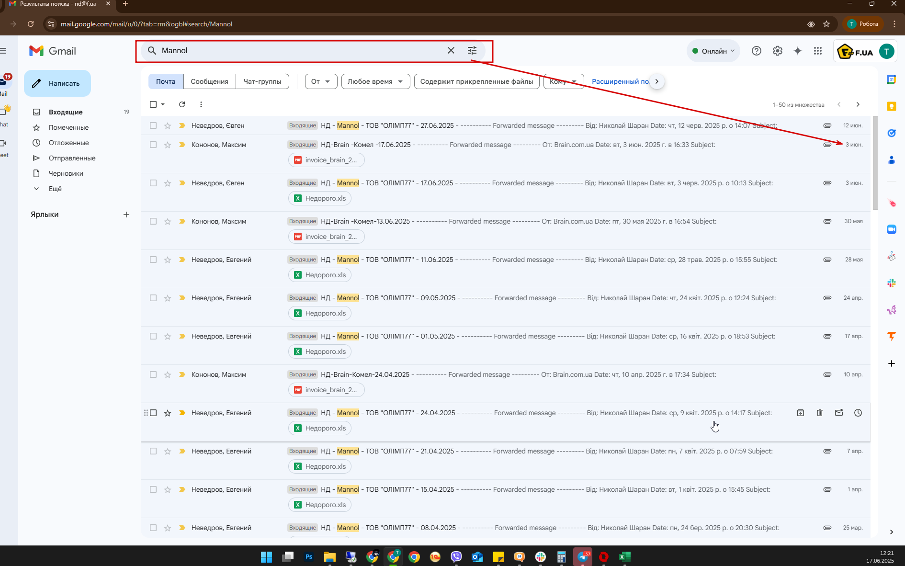Open more actions three-dot menu
905x566 pixels.
(201, 104)
